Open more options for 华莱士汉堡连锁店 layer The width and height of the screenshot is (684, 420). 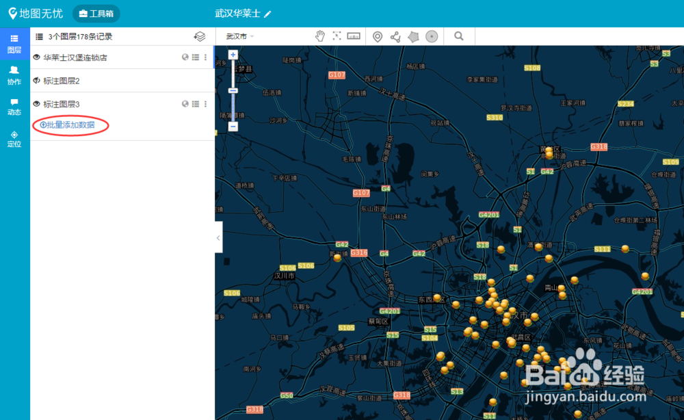tap(205, 57)
